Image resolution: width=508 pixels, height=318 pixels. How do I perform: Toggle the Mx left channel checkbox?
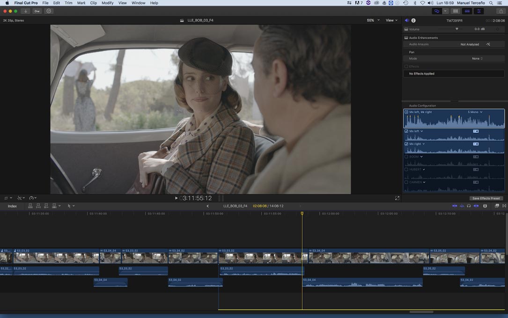[x=406, y=131]
